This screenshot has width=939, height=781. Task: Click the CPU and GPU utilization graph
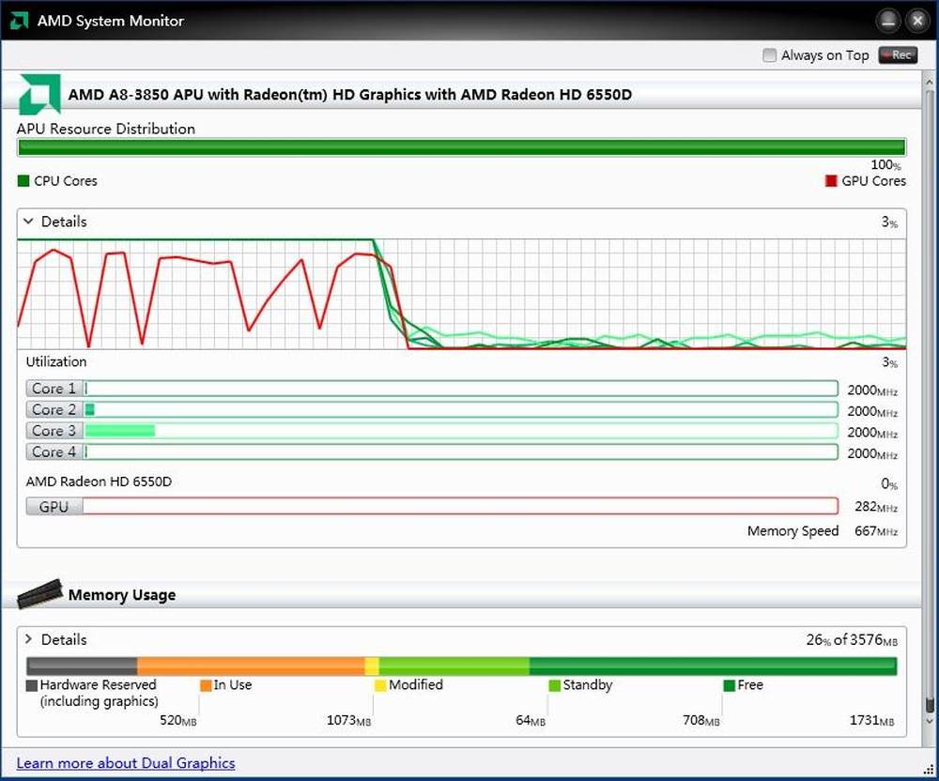(461, 295)
